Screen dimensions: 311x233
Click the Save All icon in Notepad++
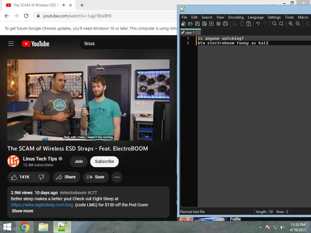pyautogui.click(x=204, y=24)
